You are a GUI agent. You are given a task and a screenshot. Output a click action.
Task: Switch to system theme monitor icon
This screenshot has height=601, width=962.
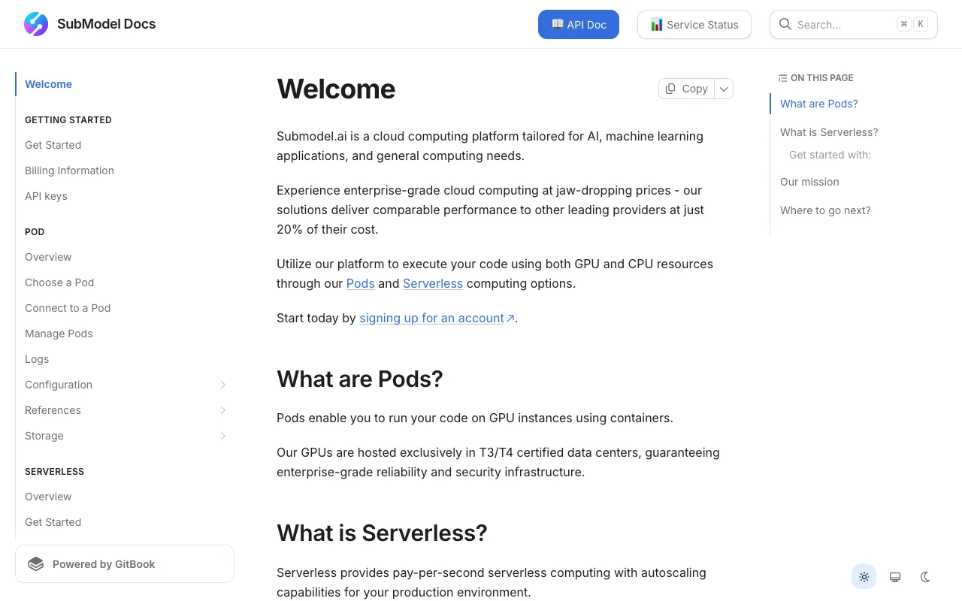(895, 577)
